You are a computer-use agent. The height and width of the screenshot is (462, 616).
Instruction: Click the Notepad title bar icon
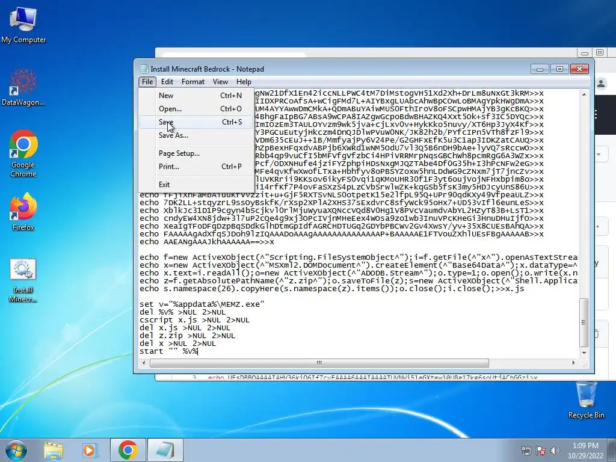click(x=144, y=69)
